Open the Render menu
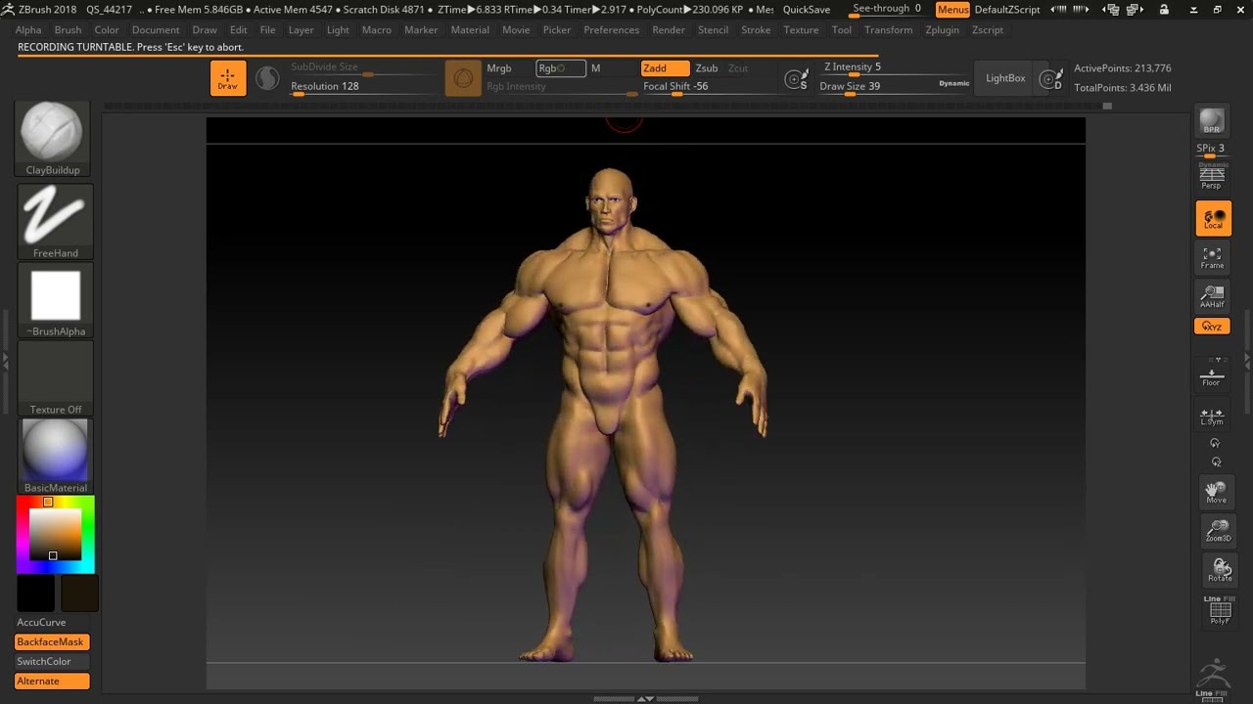 click(x=669, y=30)
